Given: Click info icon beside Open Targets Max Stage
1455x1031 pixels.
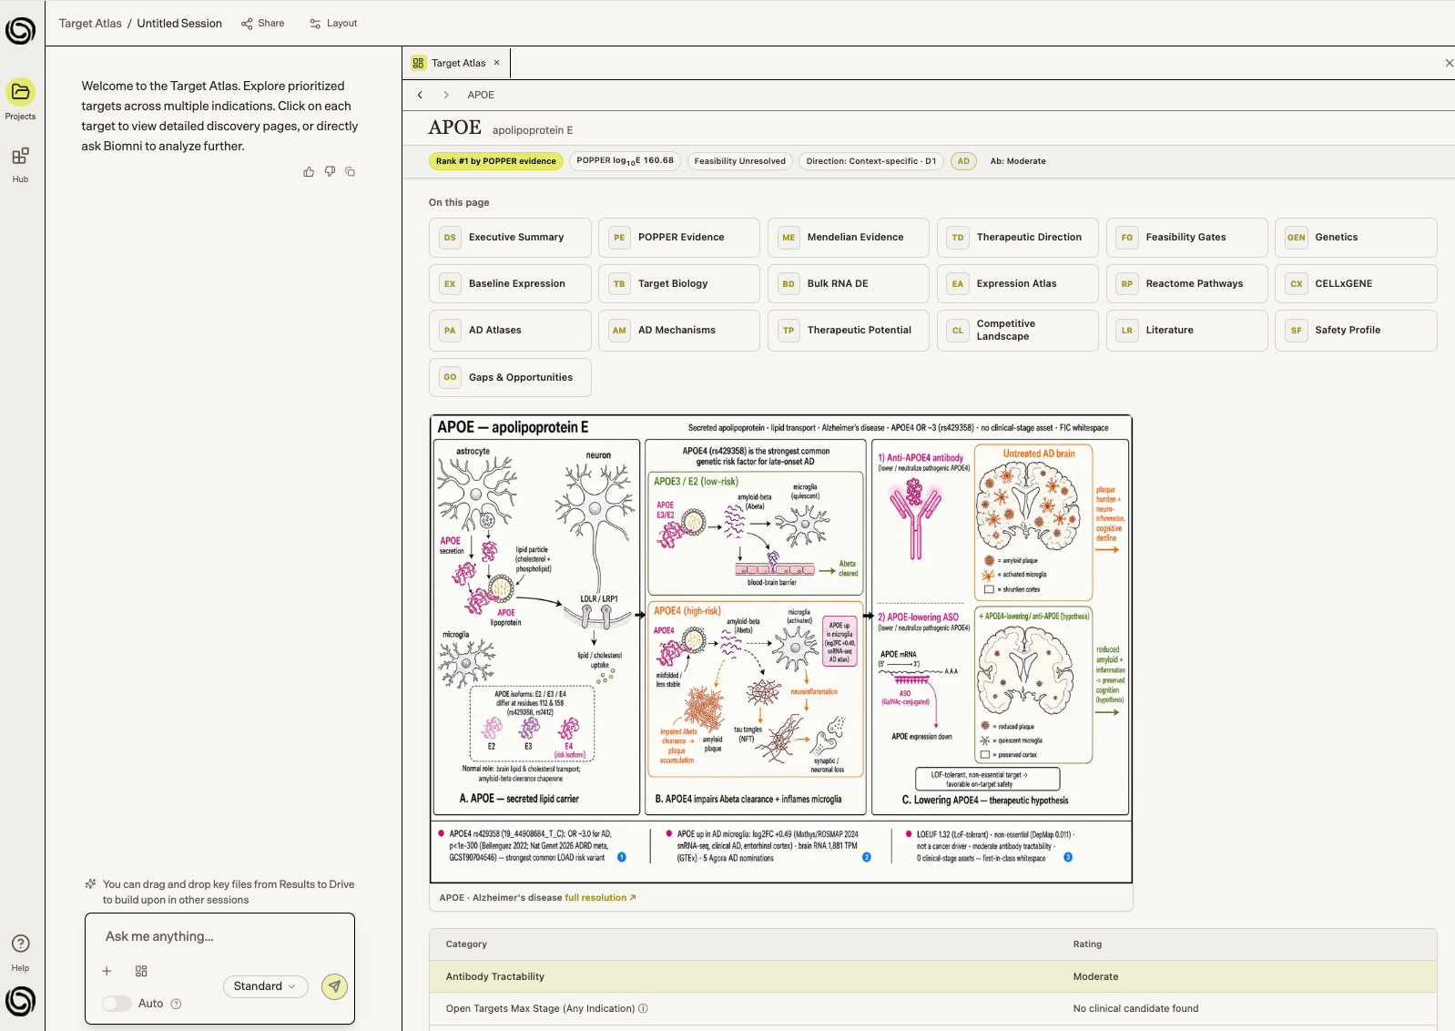Looking at the screenshot, I should (643, 1008).
